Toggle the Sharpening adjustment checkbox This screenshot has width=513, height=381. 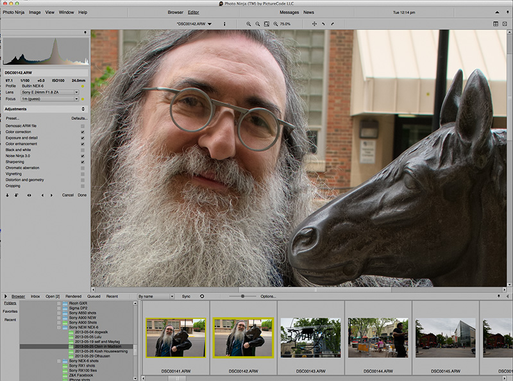click(x=83, y=162)
